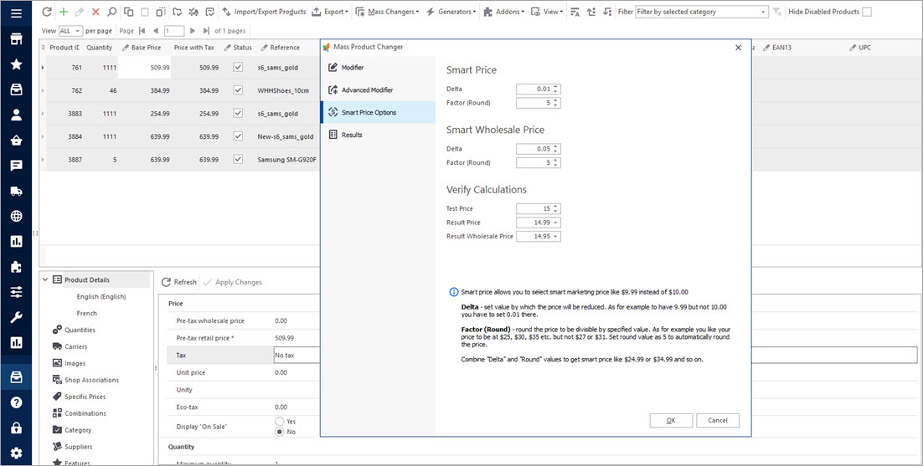This screenshot has width=923, height=466.
Task: Open the shopping basket icon in the sidebar
Action: coord(17,140)
